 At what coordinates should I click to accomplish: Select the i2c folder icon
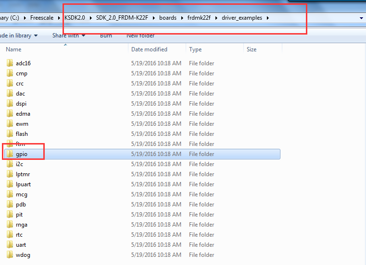click(x=10, y=164)
